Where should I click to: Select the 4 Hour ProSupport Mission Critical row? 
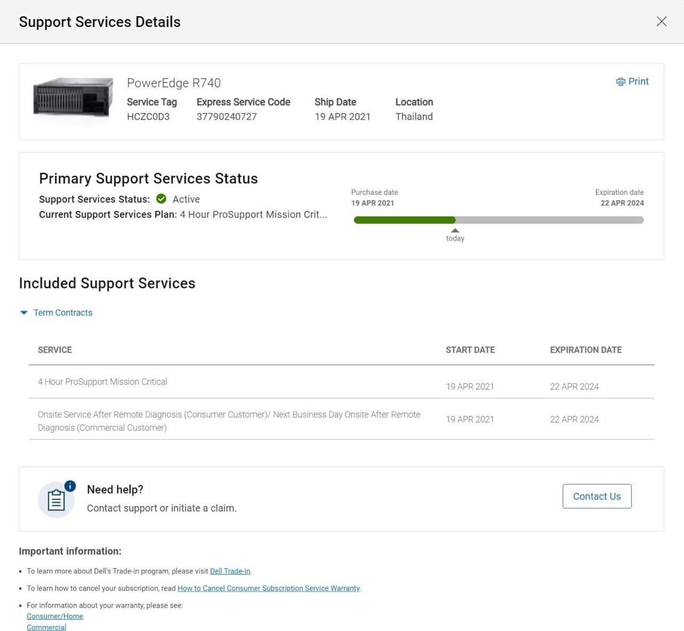point(102,382)
